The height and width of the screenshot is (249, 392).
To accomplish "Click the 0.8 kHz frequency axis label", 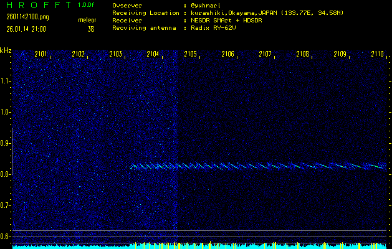I will pyautogui.click(x=6, y=174).
